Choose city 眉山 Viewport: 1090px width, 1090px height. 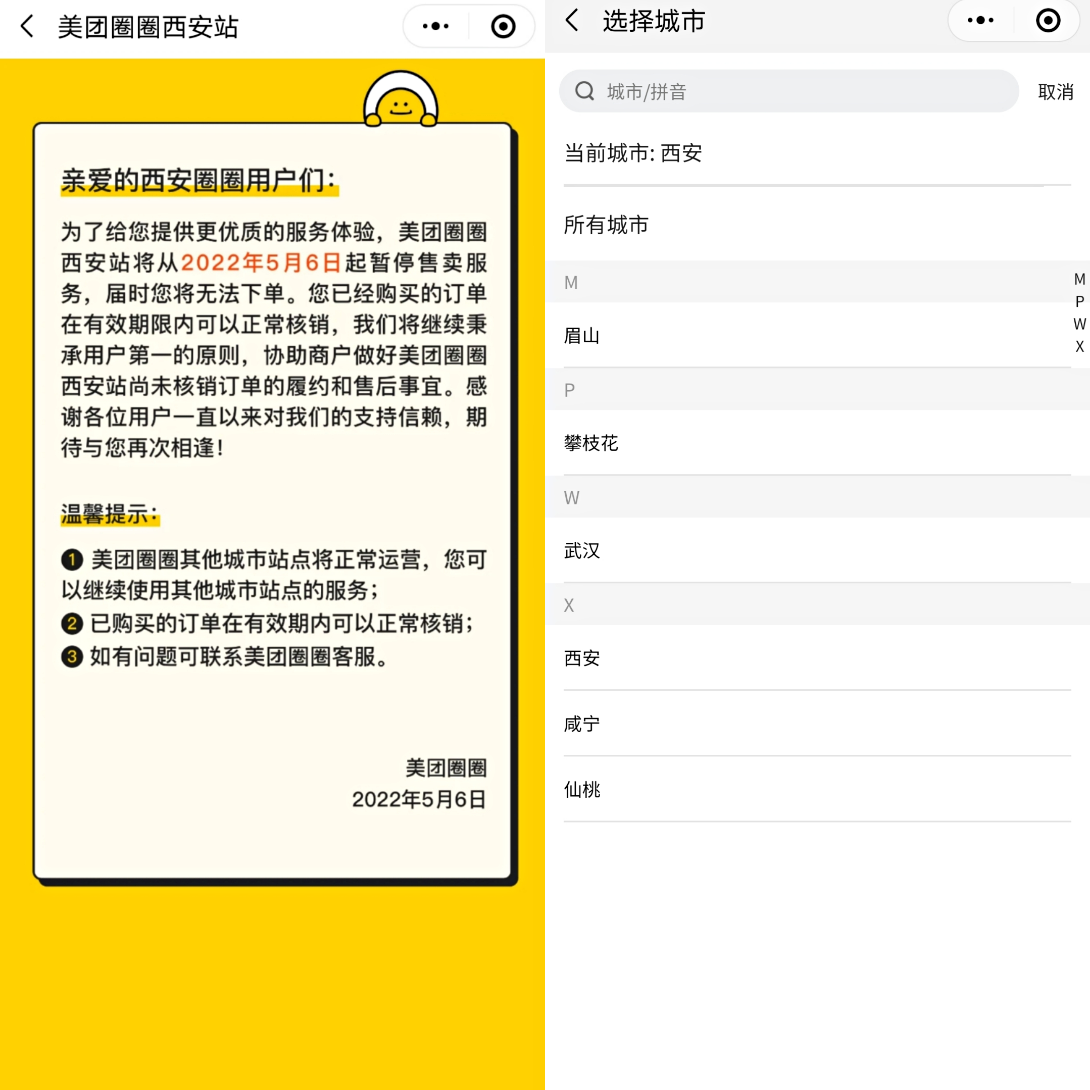(x=582, y=336)
